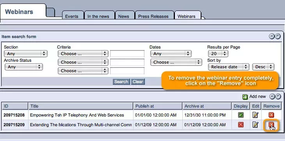This screenshot has height=141, width=285.
Task: Switch to the Press Releases tab
Action: pyautogui.click(x=153, y=16)
